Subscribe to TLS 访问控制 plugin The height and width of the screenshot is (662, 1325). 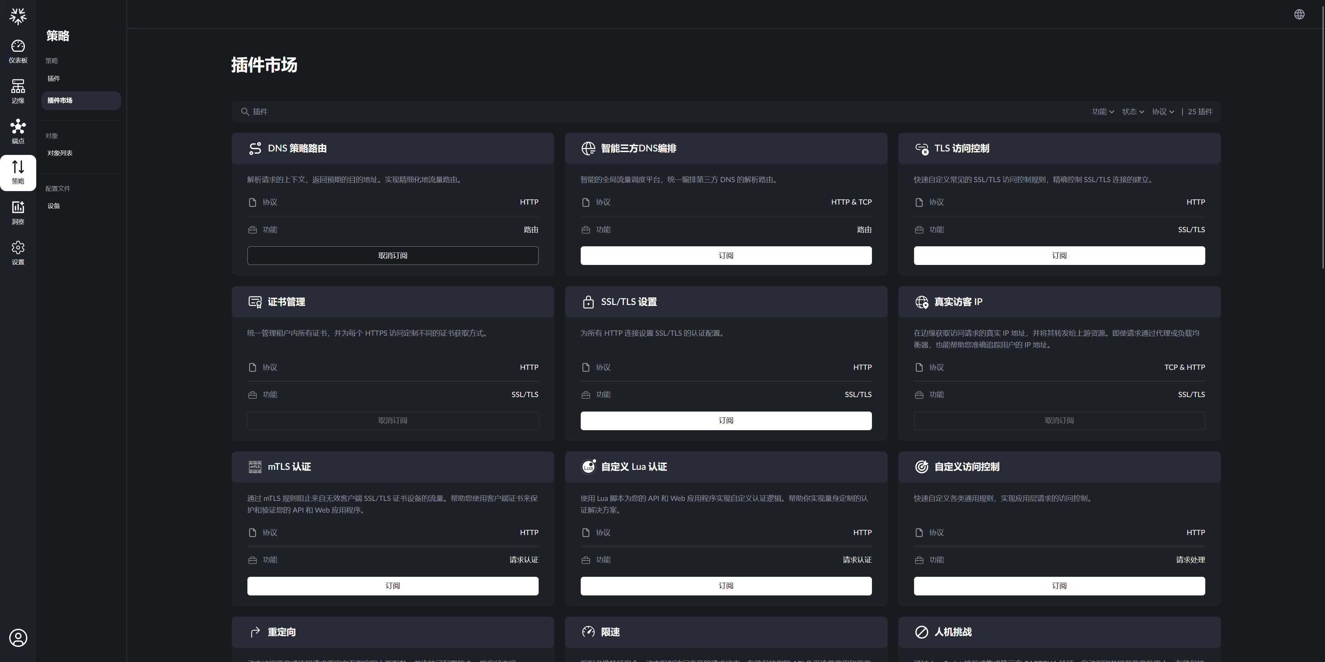tap(1059, 256)
